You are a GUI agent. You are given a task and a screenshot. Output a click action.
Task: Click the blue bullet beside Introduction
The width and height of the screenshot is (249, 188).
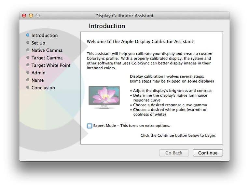(x=28, y=35)
